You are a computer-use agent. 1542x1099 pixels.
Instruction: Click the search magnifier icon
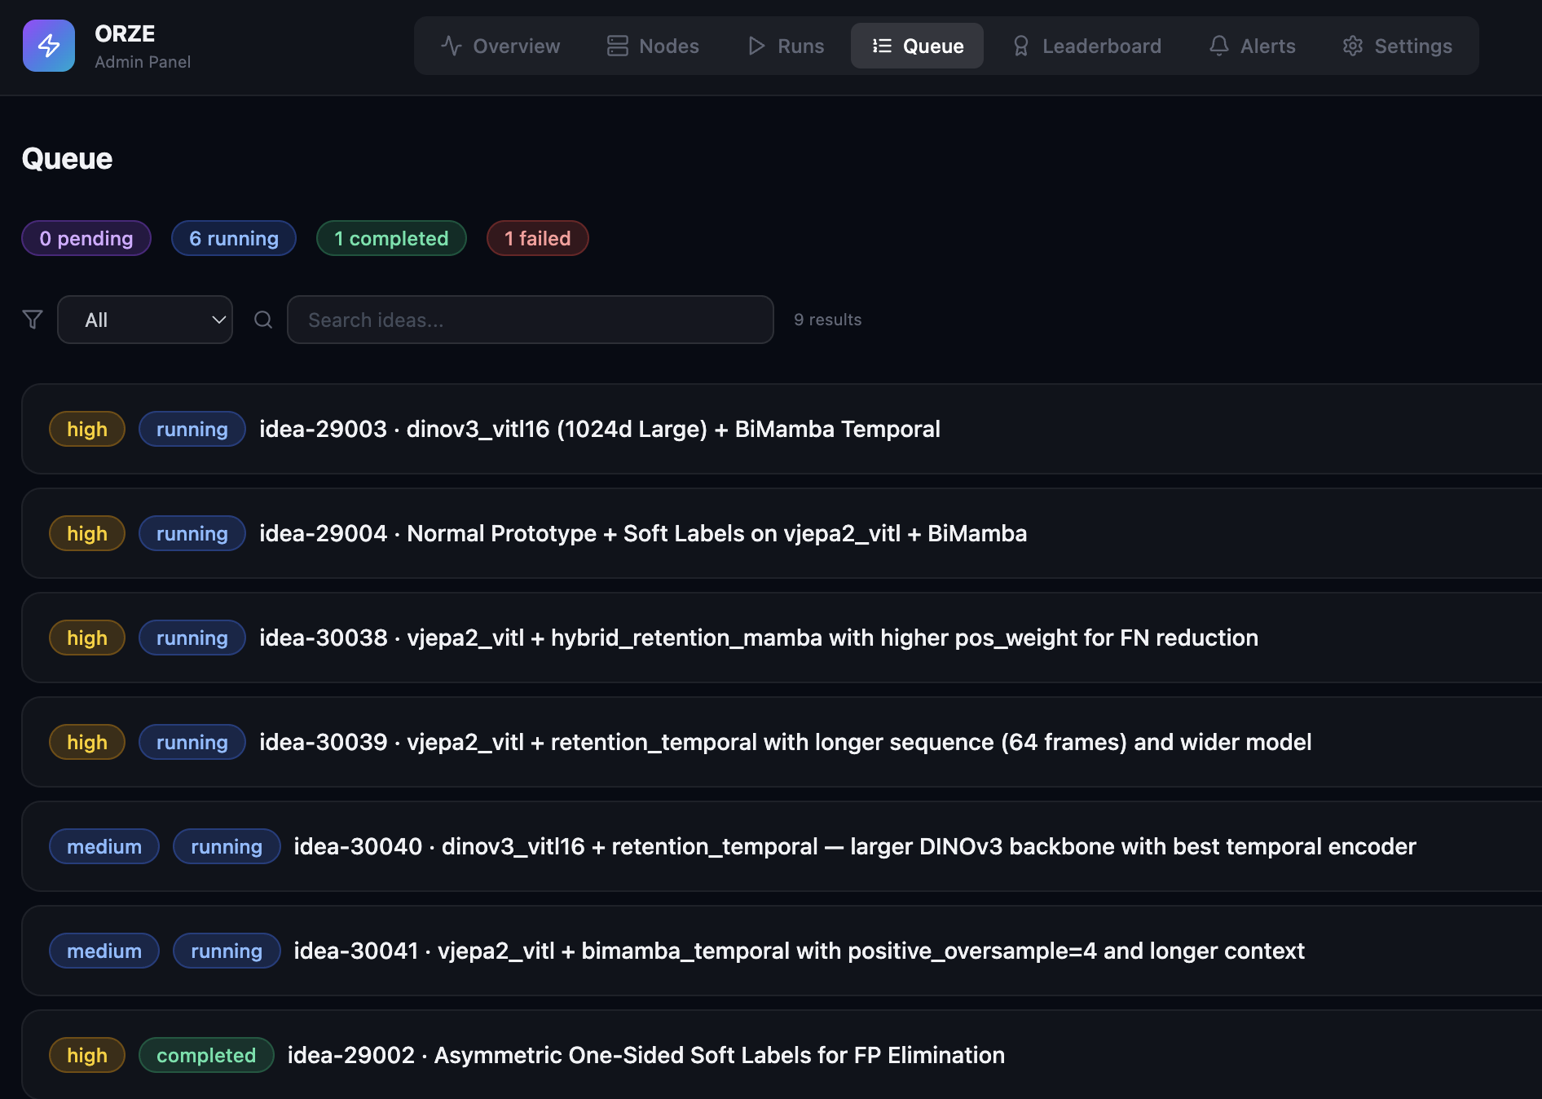coord(263,320)
